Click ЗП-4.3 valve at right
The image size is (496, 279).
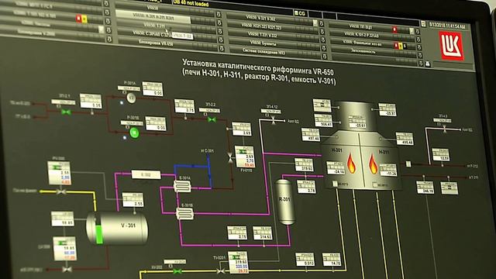[x=444, y=129]
